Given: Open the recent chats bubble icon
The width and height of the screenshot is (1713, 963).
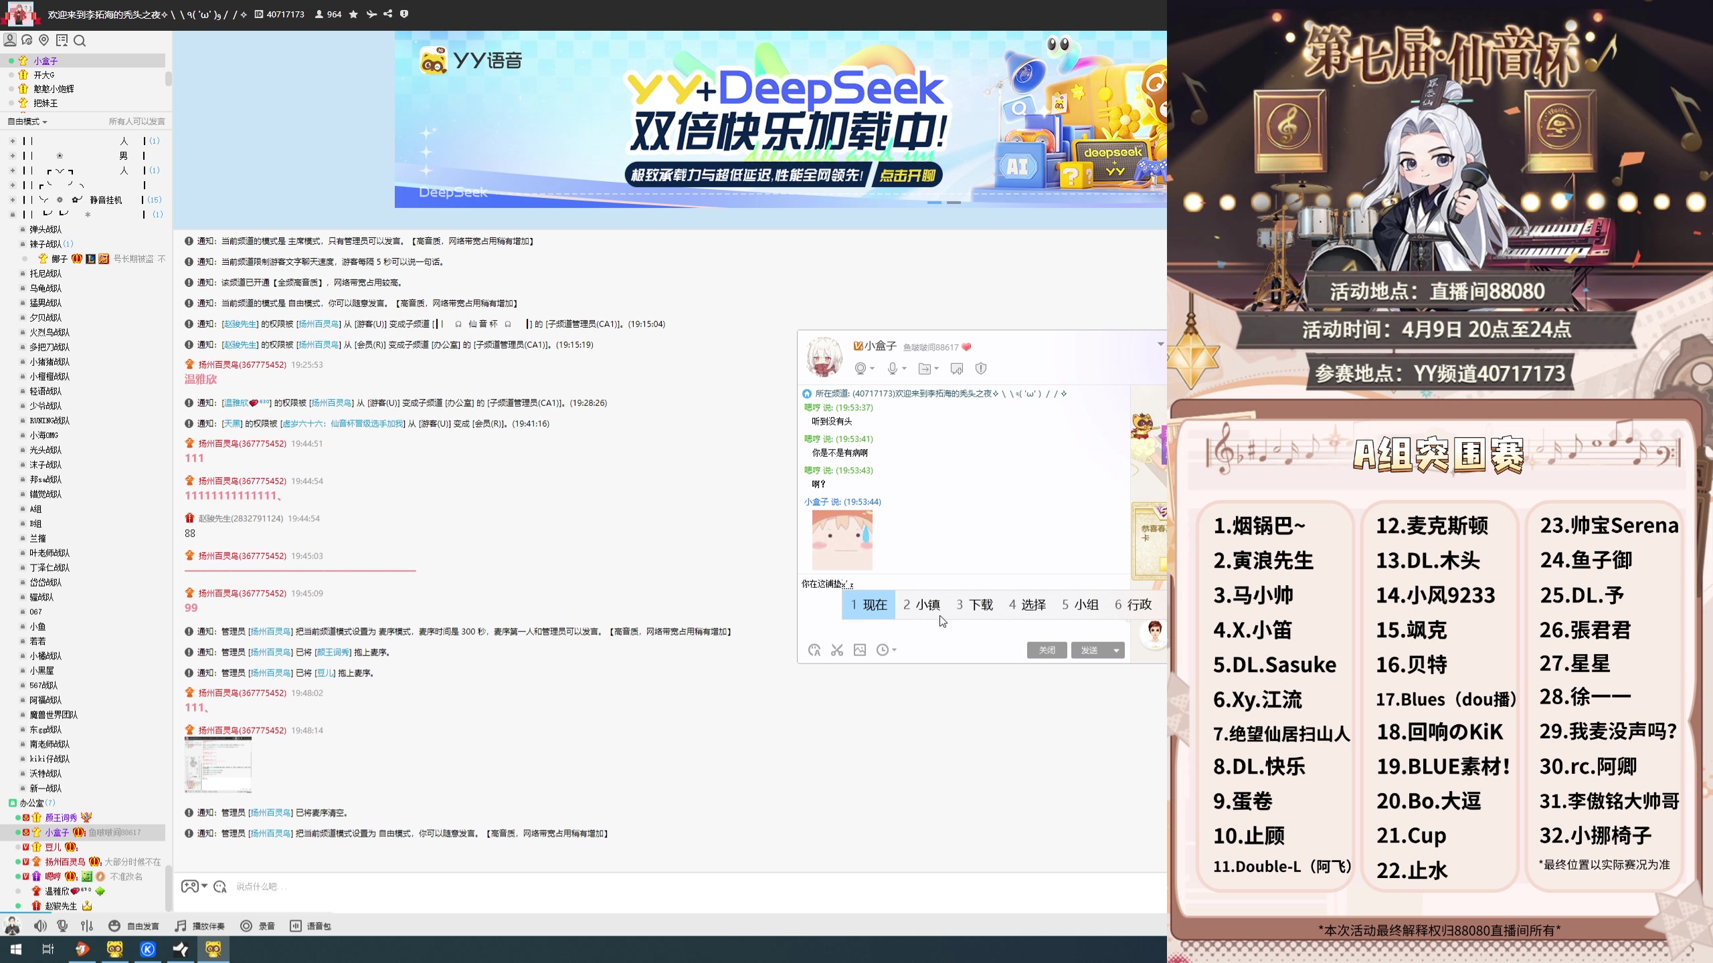Looking at the screenshot, I should coord(27,40).
